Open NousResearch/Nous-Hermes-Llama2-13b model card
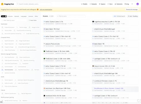The height and width of the screenshot is (104, 141). (x=115, y=89)
